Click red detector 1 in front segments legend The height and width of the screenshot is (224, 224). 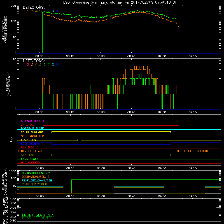point(24,11)
